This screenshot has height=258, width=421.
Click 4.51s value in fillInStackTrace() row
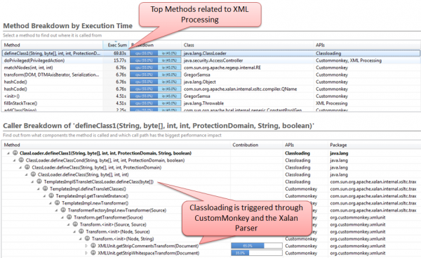[121, 103]
